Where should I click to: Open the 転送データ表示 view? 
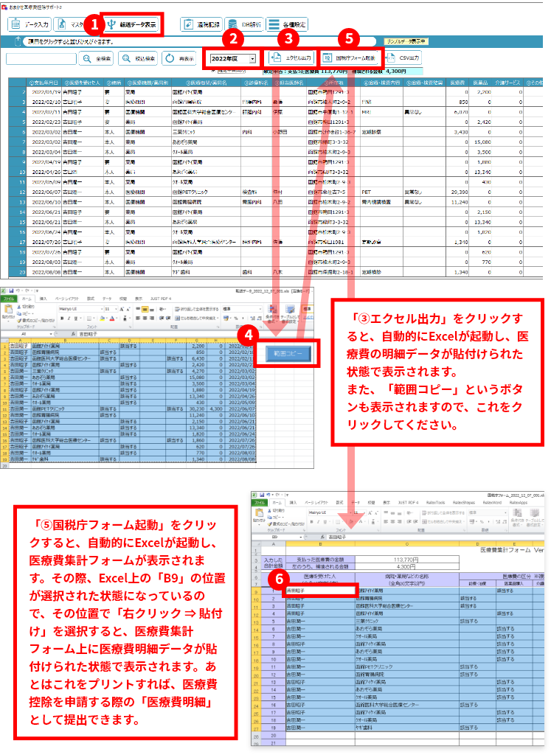coord(131,24)
